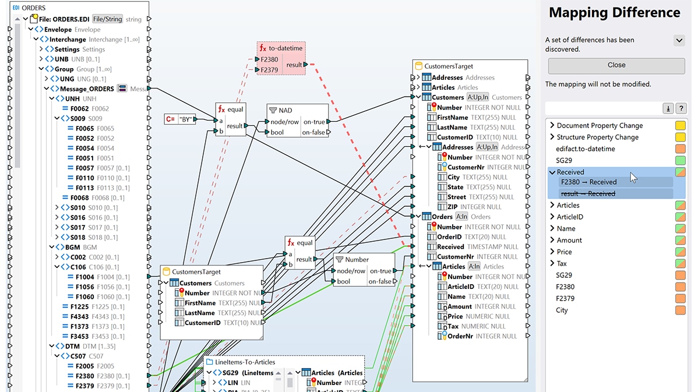
Task: Select City difference entry
Action: click(561, 310)
